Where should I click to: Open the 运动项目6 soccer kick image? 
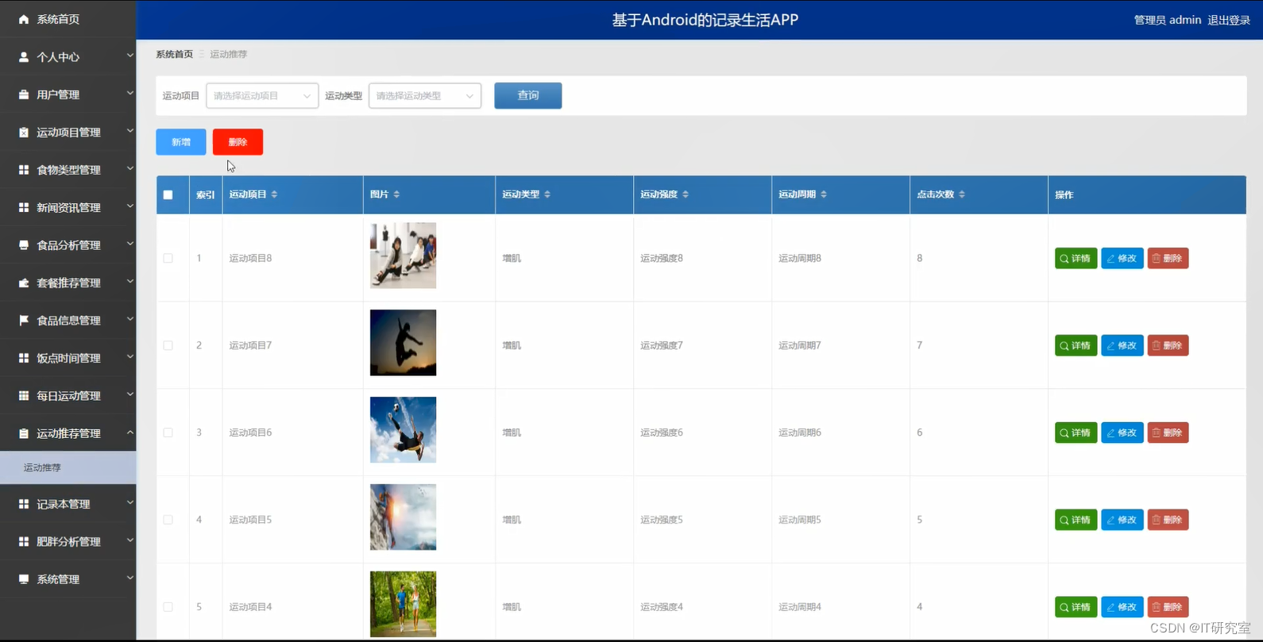(403, 430)
